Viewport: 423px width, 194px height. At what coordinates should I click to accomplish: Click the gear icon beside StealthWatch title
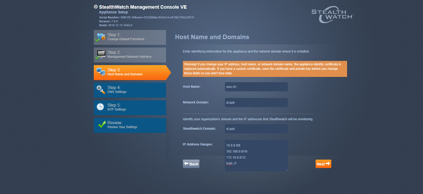click(96, 7)
